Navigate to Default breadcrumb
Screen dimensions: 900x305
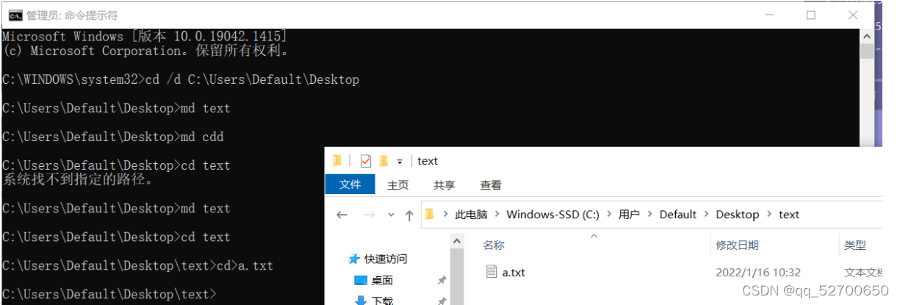pyautogui.click(x=677, y=215)
